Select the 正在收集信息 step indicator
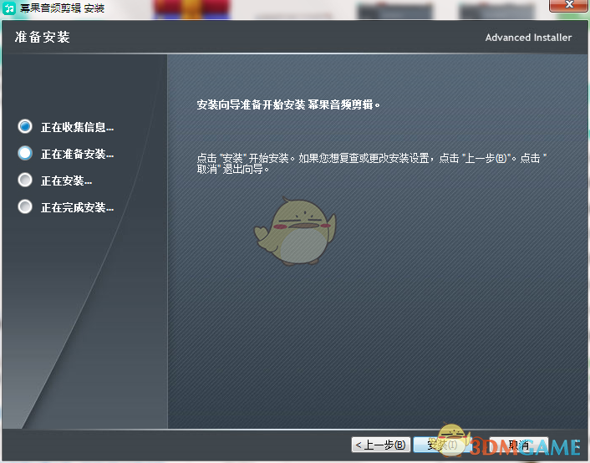 (25, 126)
